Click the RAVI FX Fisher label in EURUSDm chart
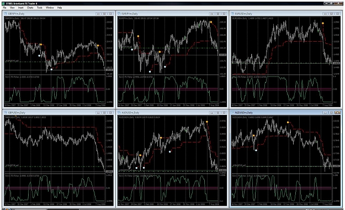The height and width of the screenshot is (210, 345). pyautogui.click(x=240, y=77)
